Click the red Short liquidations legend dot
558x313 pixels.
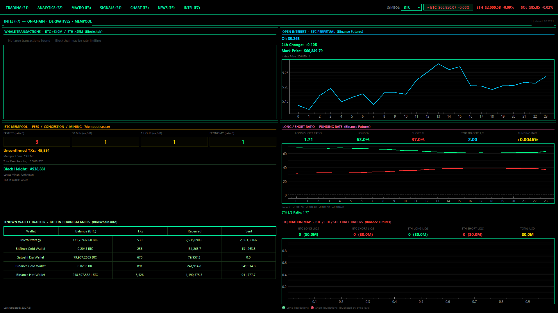312,308
